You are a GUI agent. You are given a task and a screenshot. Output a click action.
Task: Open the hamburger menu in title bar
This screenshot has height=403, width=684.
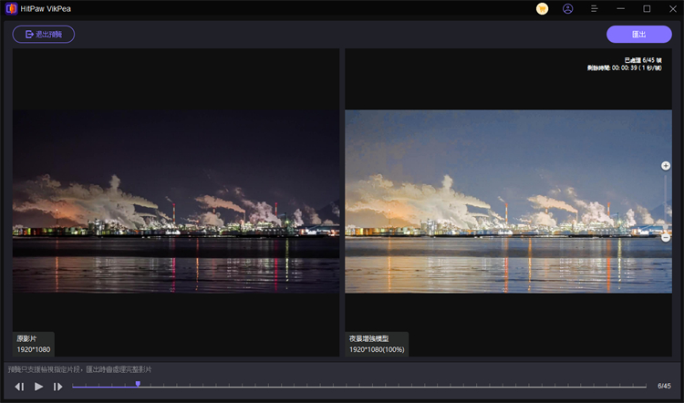coord(594,9)
